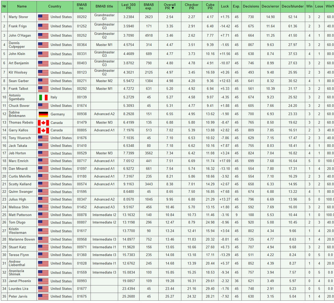Image resolution: width=334 pixels, height=303 pixels.
Task: Click the Canada flag in Thomas Rebelo's row
Action: (x=43, y=123)
